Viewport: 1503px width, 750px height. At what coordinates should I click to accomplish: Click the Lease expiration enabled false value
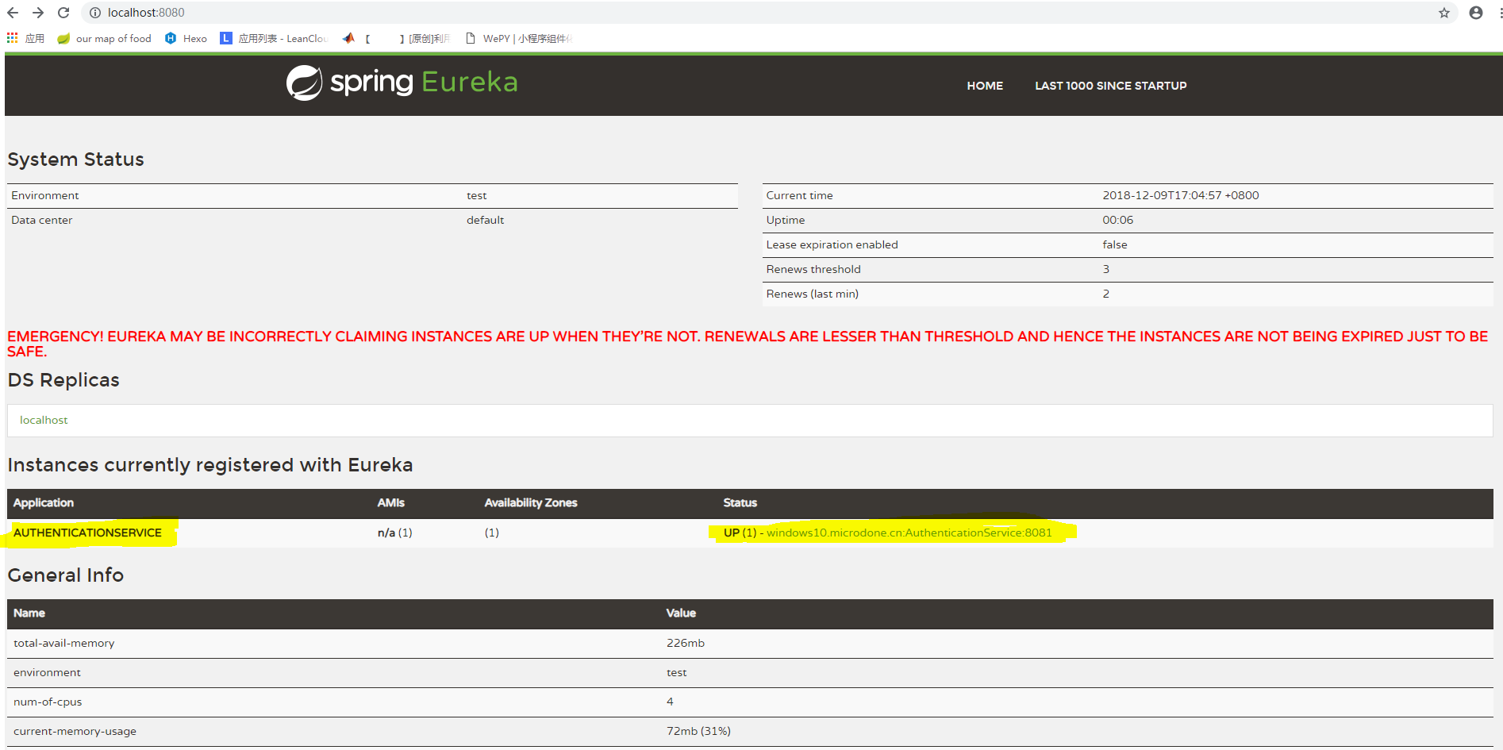click(x=1115, y=244)
